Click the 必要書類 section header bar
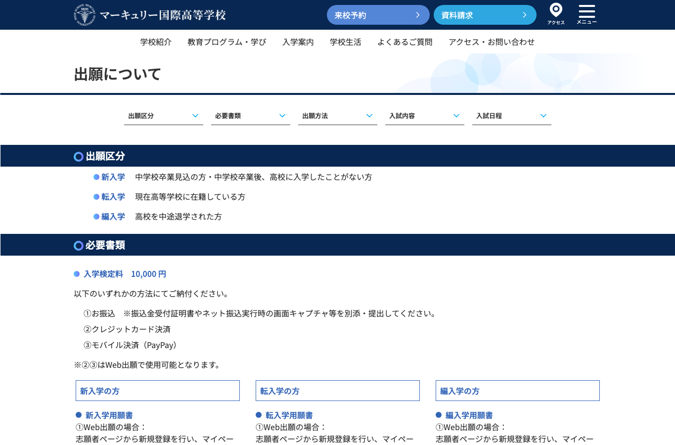This screenshot has height=445, width=675. coord(337,245)
